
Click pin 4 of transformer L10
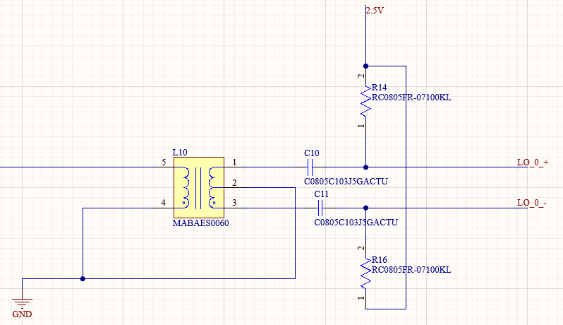pos(164,203)
